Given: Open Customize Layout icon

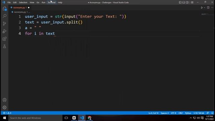Looking at the screenshot, I should (192, 2).
